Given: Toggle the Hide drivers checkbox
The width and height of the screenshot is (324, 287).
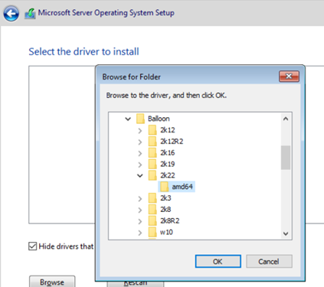Looking at the screenshot, I should pyautogui.click(x=32, y=246).
